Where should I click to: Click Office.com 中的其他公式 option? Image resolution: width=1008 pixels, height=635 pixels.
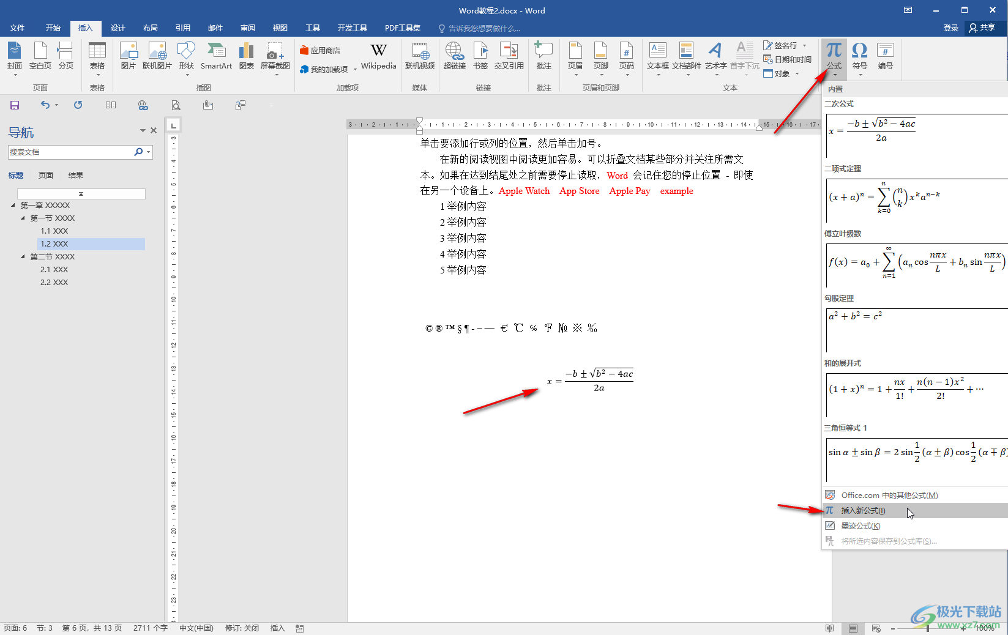tap(889, 496)
